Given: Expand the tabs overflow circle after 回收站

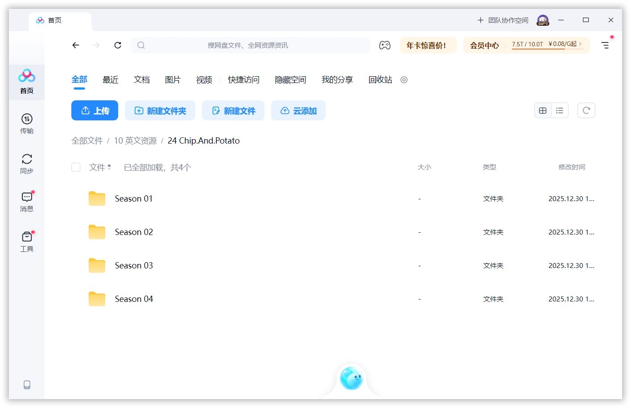Looking at the screenshot, I should tap(404, 80).
